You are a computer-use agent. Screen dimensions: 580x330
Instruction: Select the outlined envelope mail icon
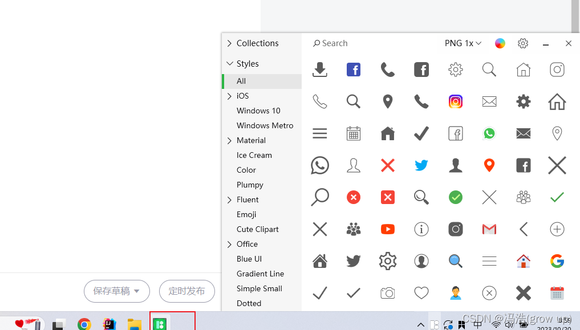(x=489, y=101)
